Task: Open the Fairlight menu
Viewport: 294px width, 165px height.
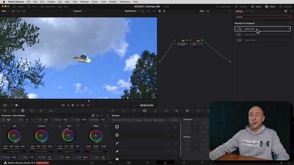Action: tap(113, 2)
